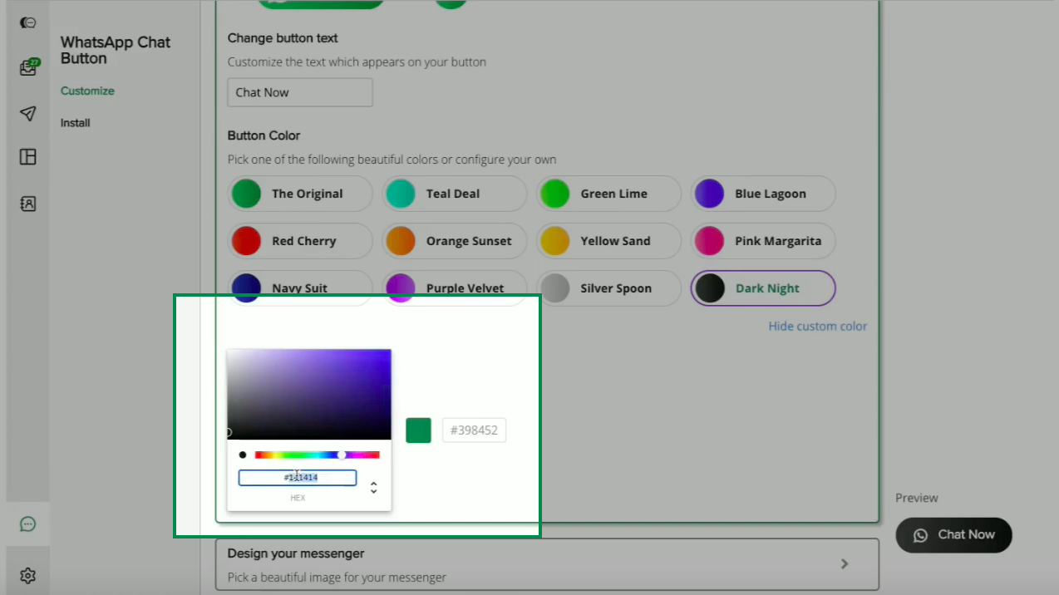Click the Preview label

(x=917, y=498)
